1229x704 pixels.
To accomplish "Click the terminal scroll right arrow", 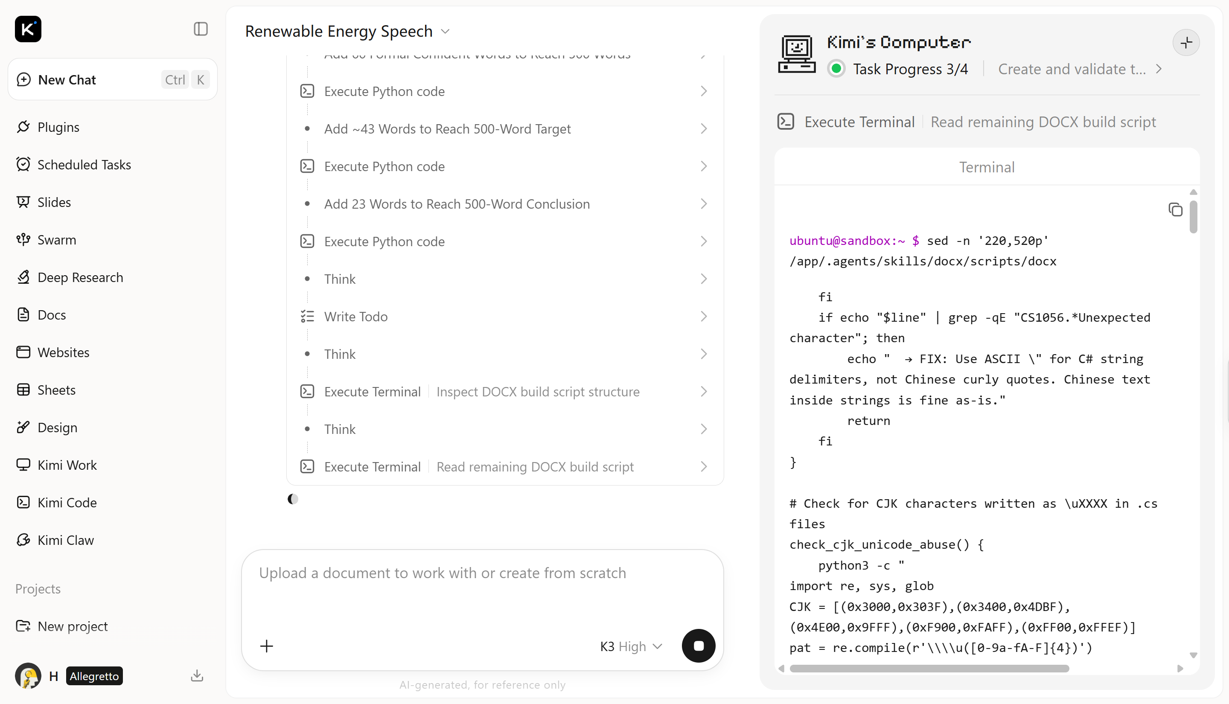I will pyautogui.click(x=1180, y=669).
